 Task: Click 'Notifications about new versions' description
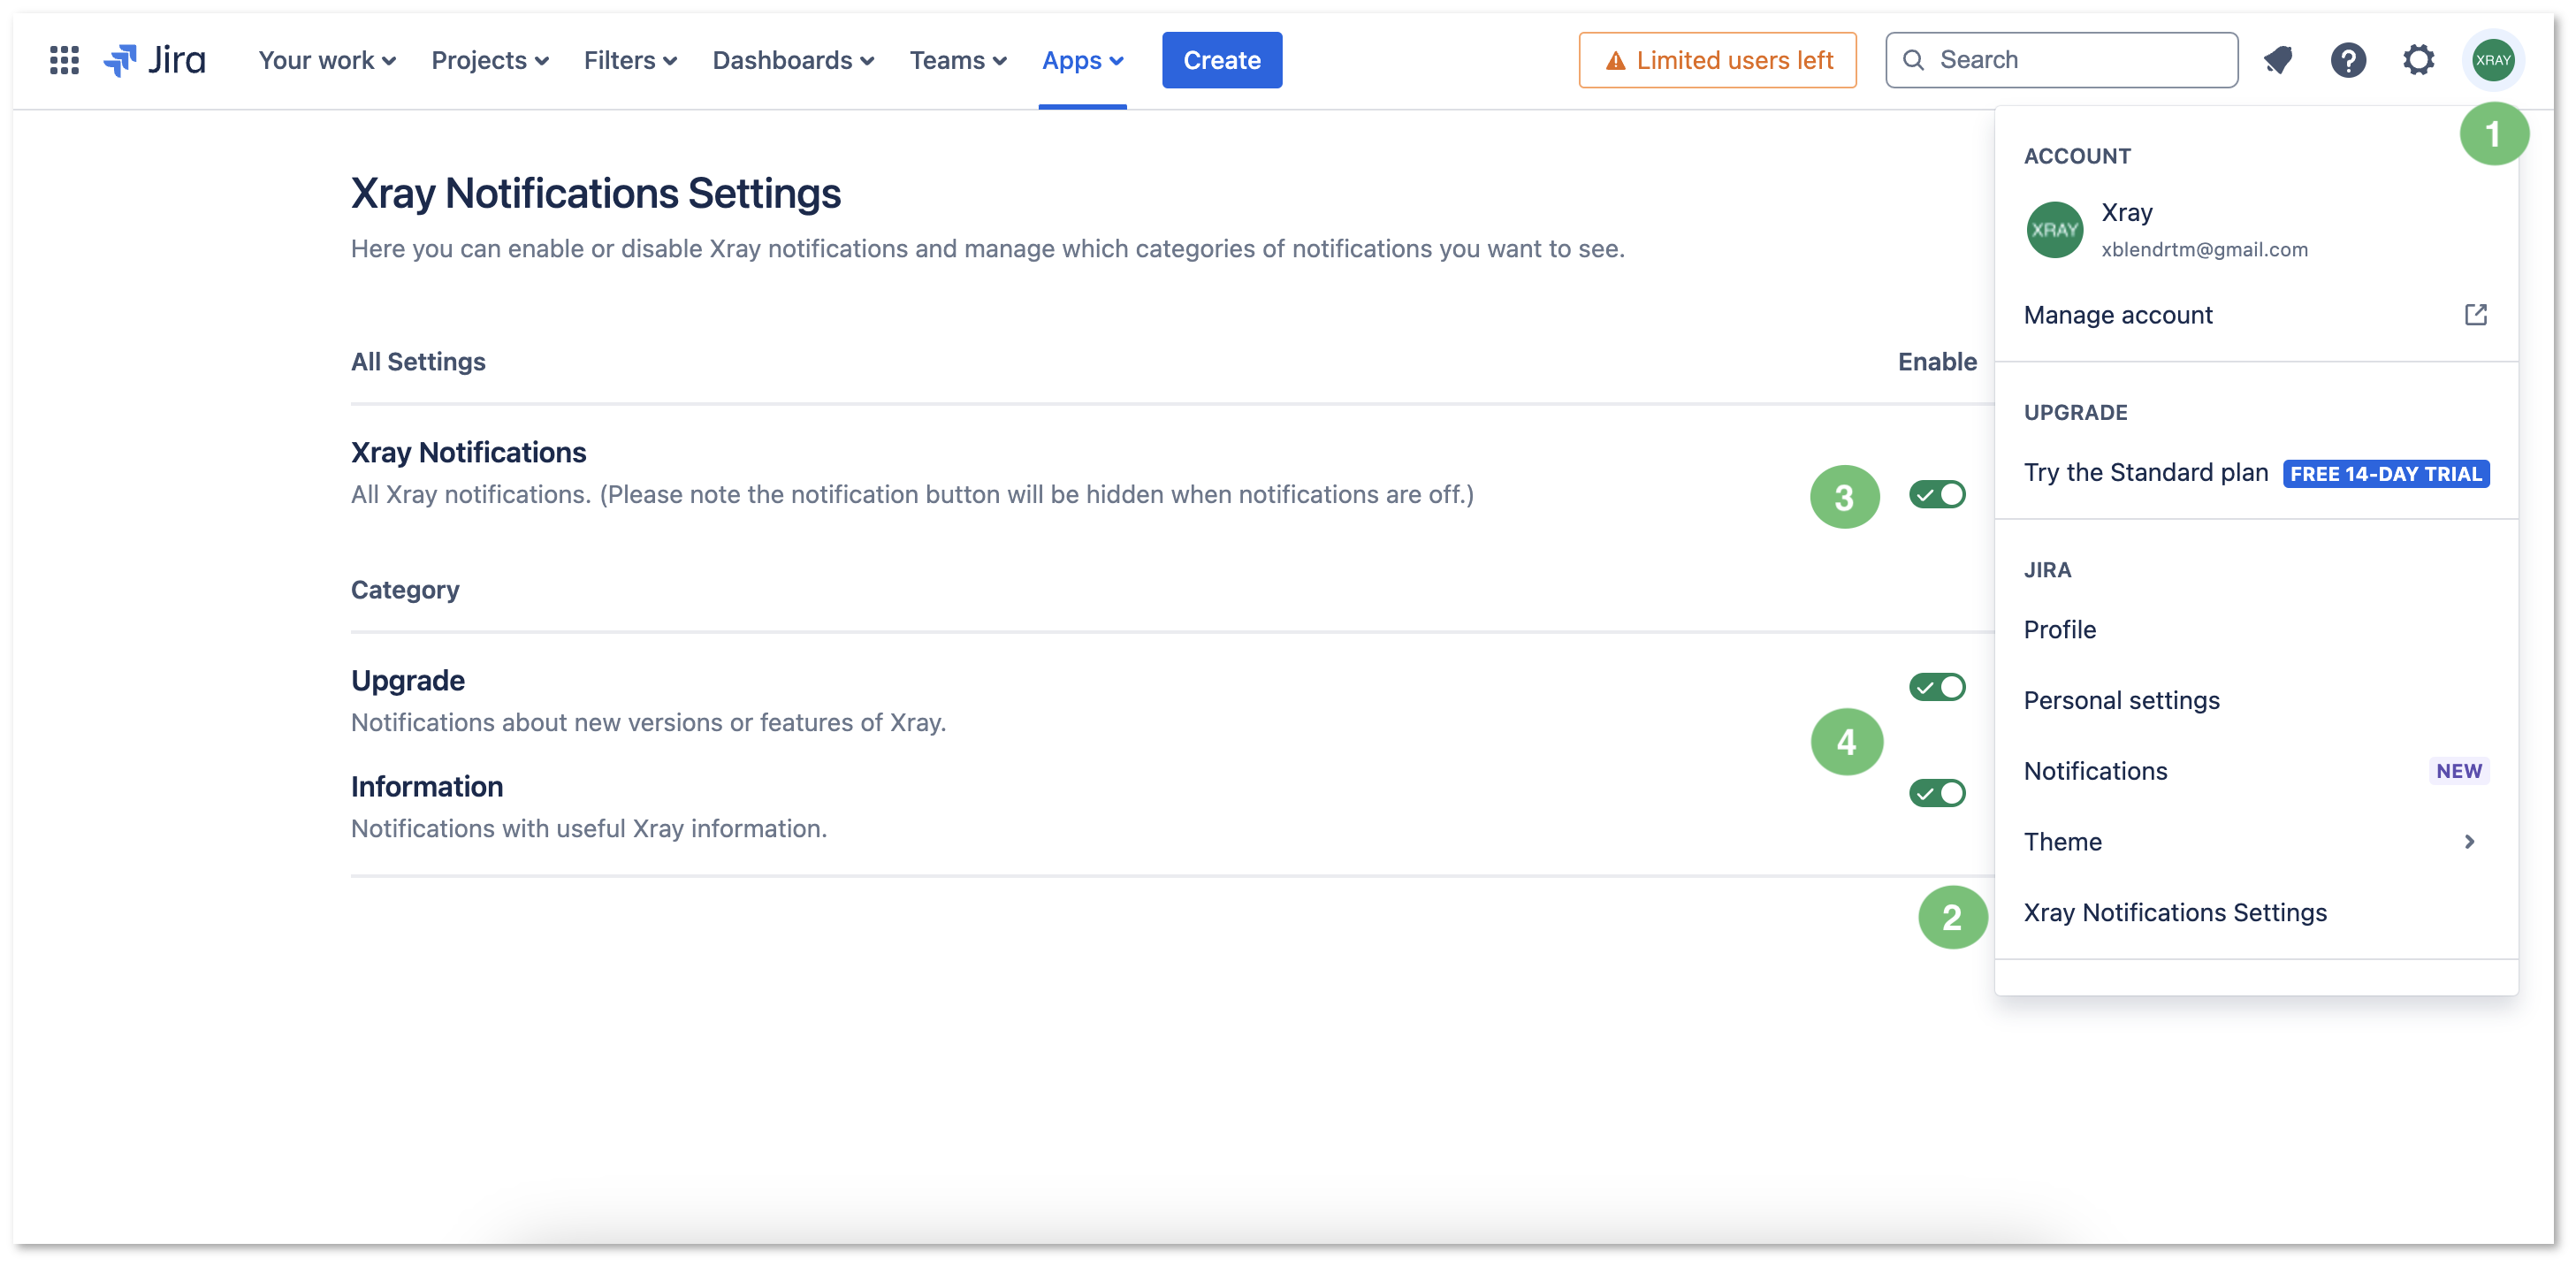648,723
